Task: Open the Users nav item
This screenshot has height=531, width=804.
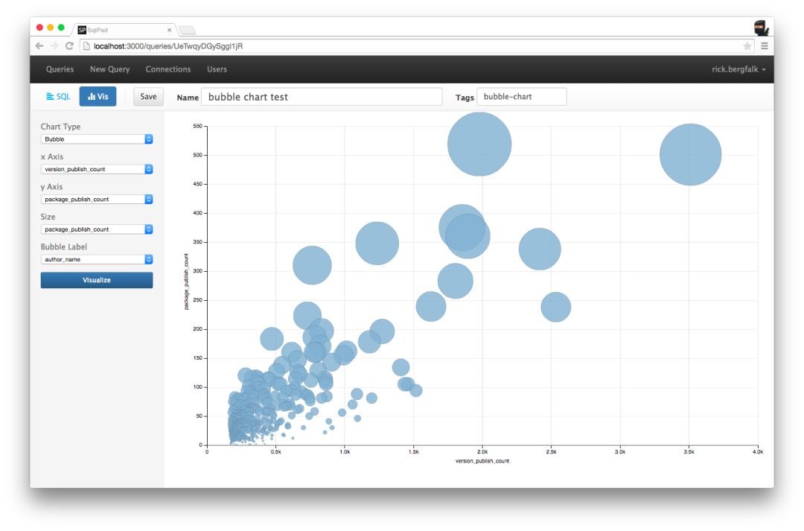Action: coord(217,69)
